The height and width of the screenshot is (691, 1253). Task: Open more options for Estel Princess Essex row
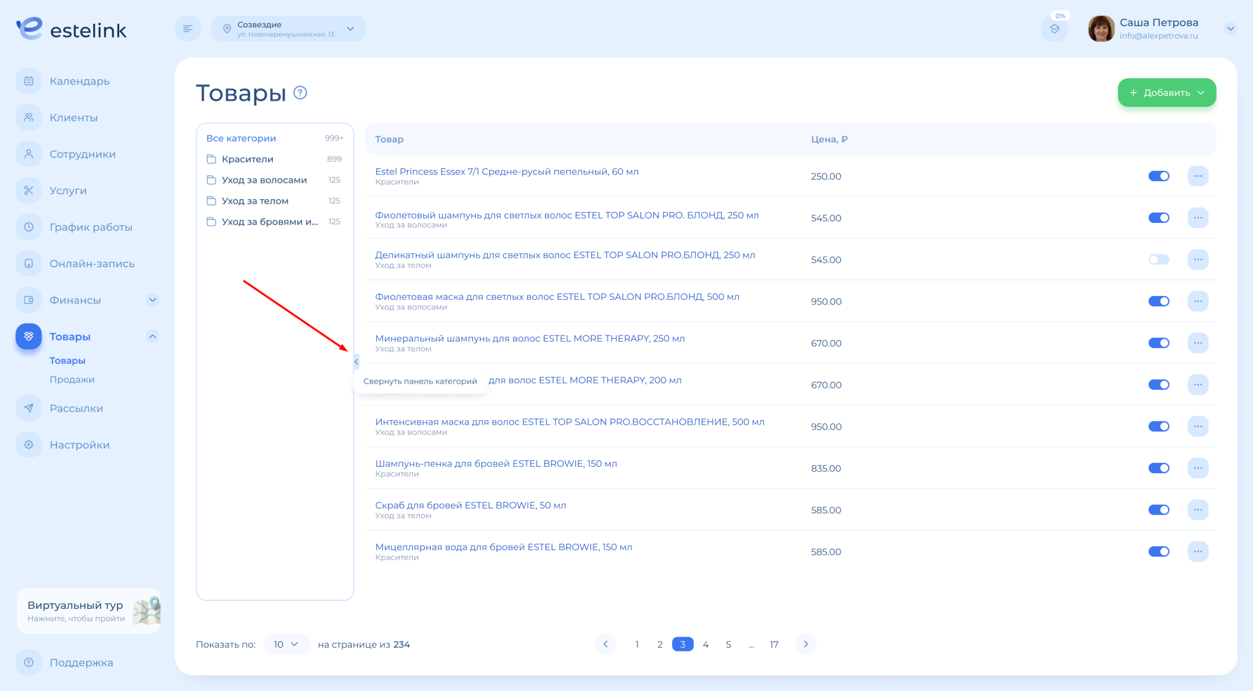[x=1198, y=176]
